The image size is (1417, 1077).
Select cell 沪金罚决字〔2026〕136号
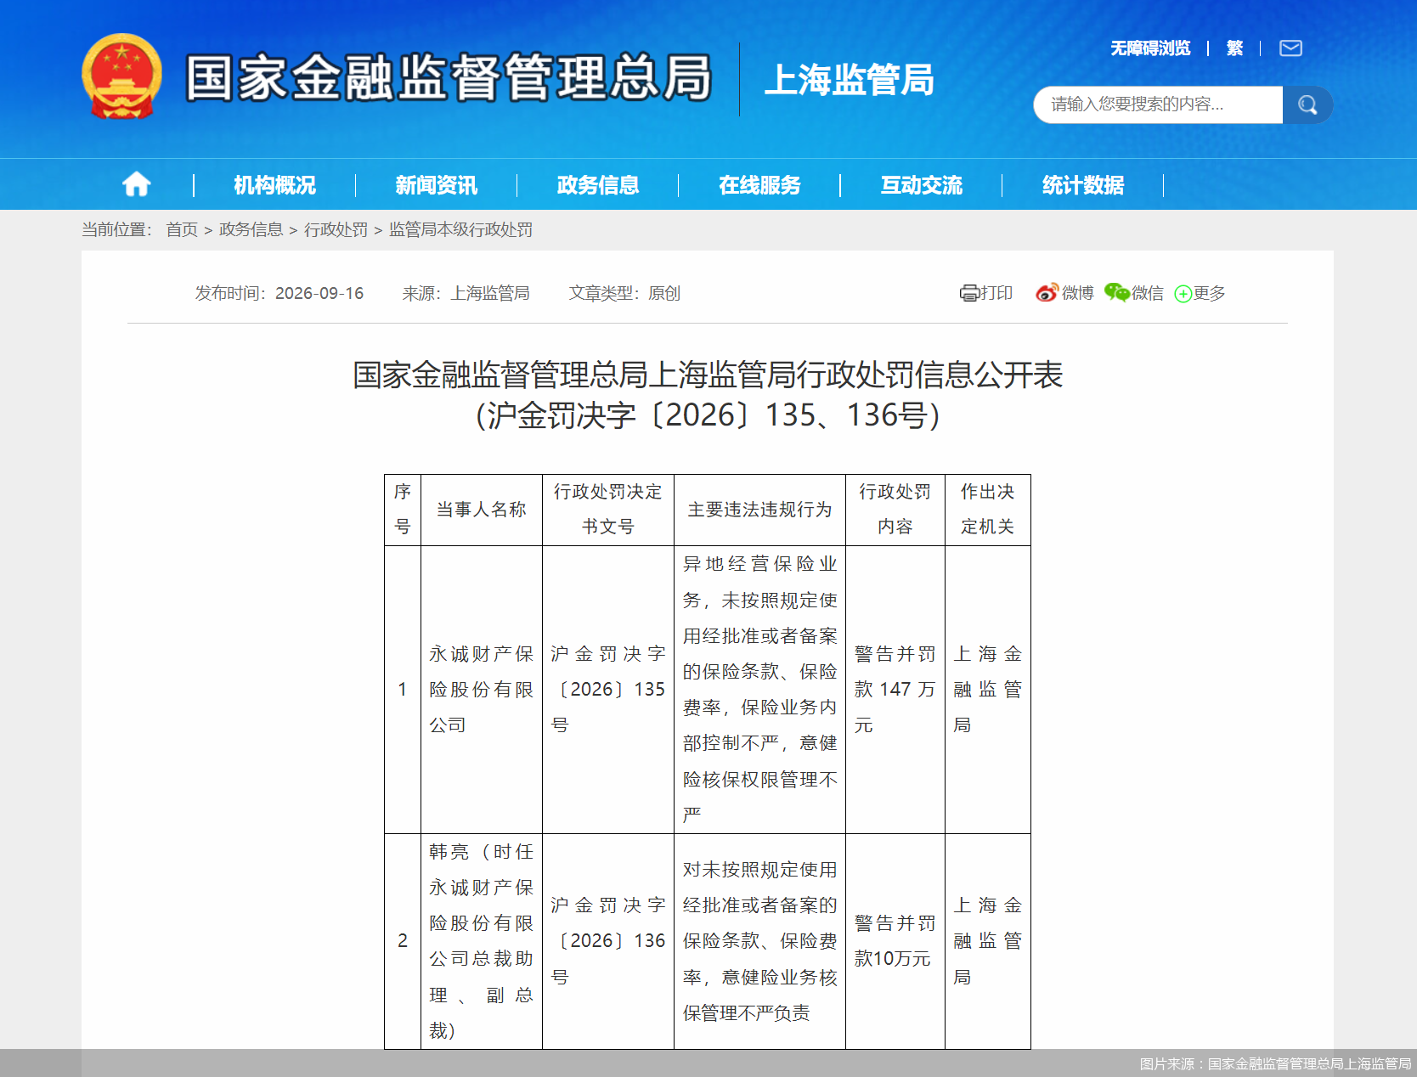pos(608,941)
